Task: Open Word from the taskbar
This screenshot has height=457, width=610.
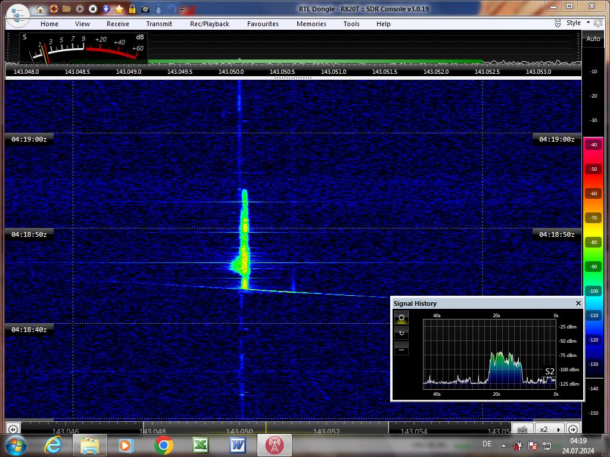Action: 237,445
